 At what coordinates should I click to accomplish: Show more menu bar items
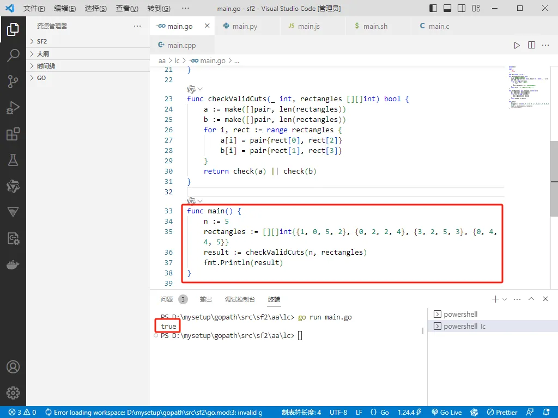(185, 8)
